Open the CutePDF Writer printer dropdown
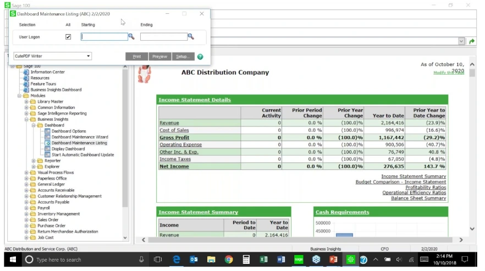485x271 pixels. pyautogui.click(x=88, y=56)
